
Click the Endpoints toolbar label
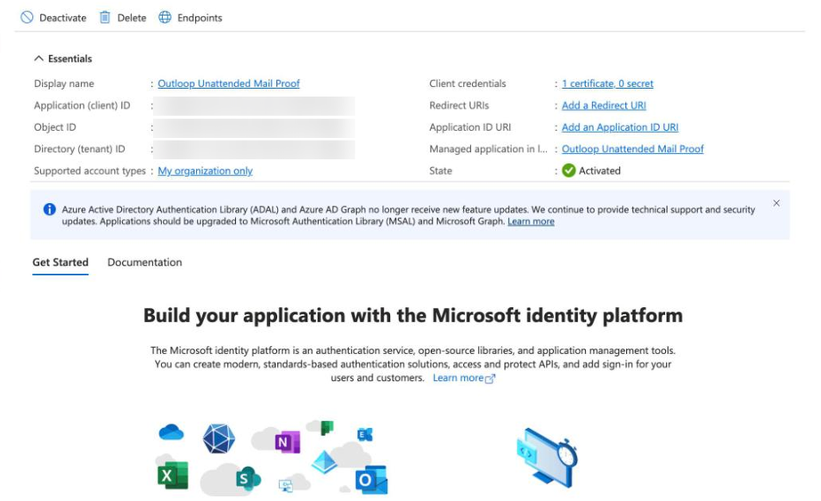[199, 18]
